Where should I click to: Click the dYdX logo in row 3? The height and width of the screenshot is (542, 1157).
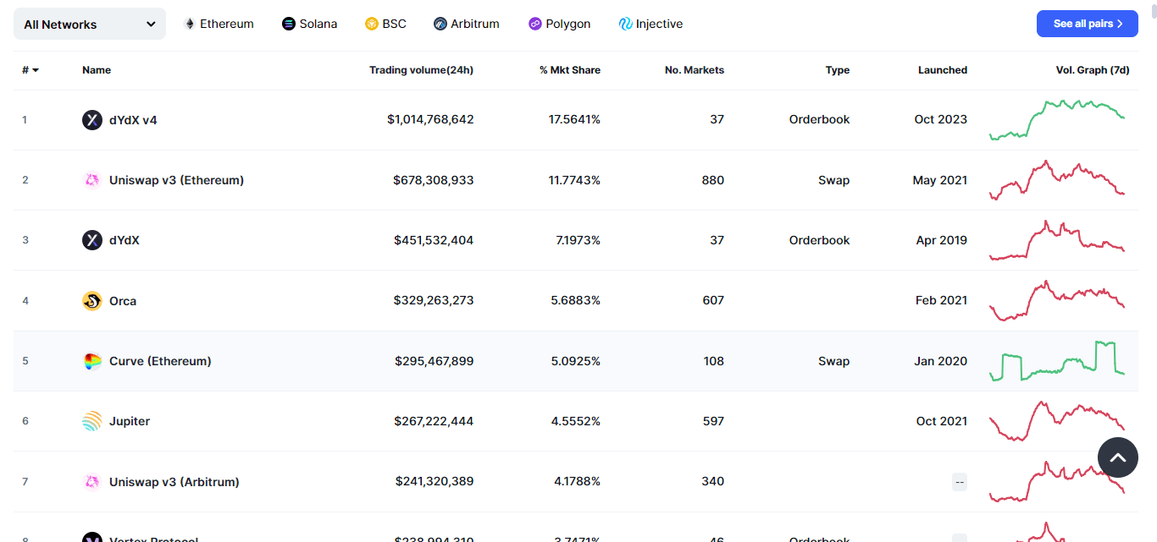click(x=92, y=240)
